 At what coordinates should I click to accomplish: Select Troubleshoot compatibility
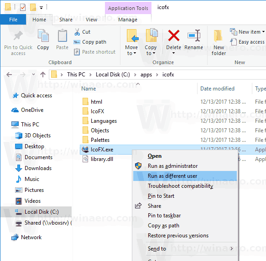pos(185,186)
